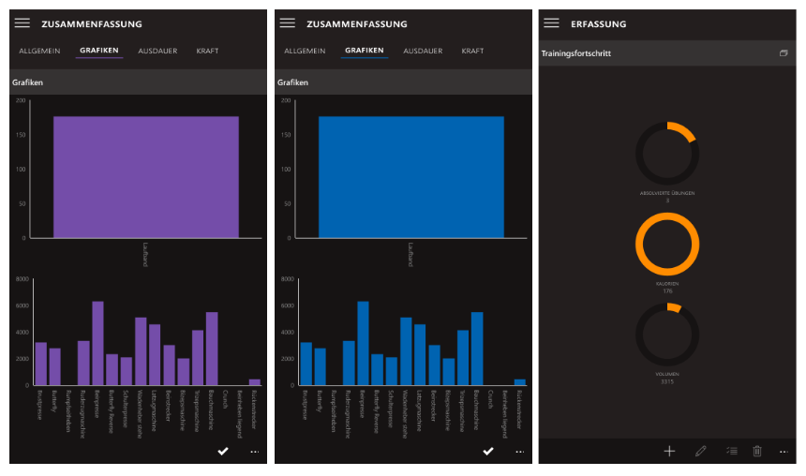Tap the full orange Kalorien ring
This screenshot has height=476, width=806.
point(667,245)
